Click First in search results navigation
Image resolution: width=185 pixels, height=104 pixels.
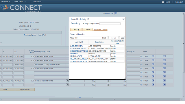(x=104, y=38)
